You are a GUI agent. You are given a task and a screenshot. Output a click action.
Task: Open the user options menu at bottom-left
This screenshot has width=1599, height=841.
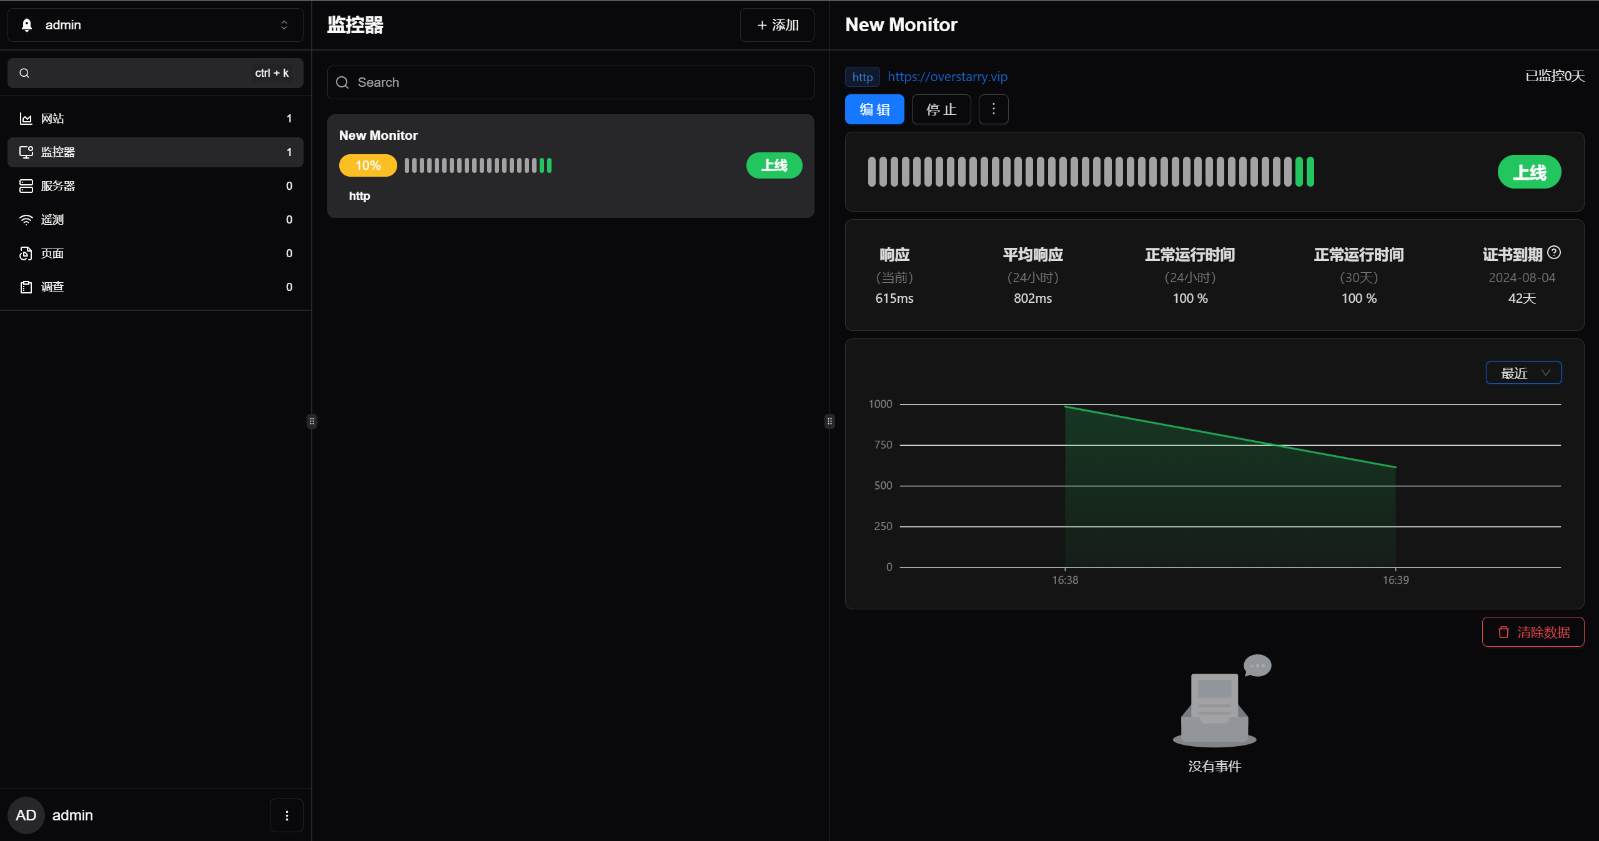click(287, 815)
